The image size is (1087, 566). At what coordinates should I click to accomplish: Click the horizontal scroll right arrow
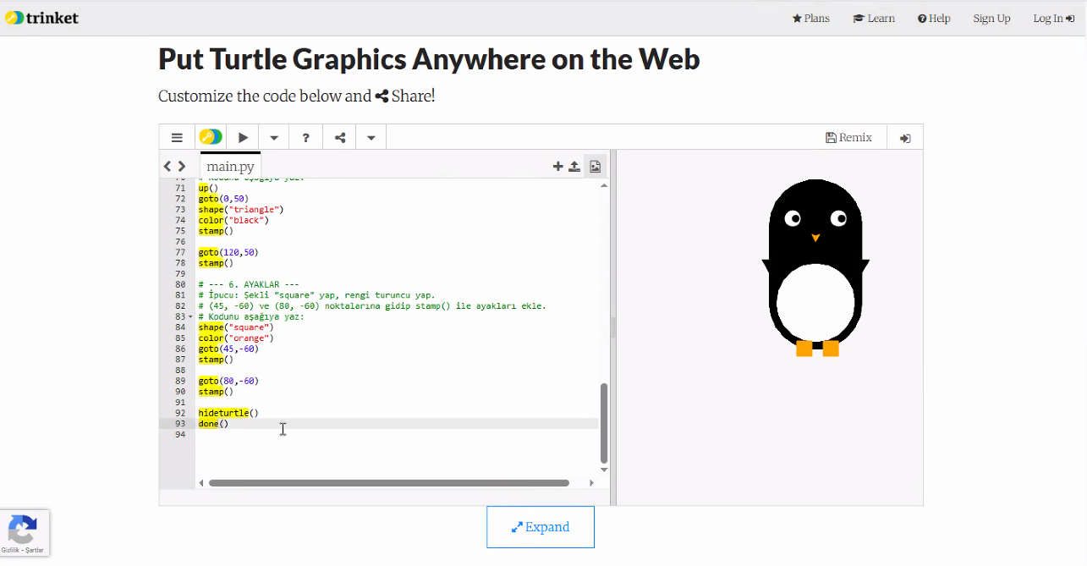click(x=591, y=483)
